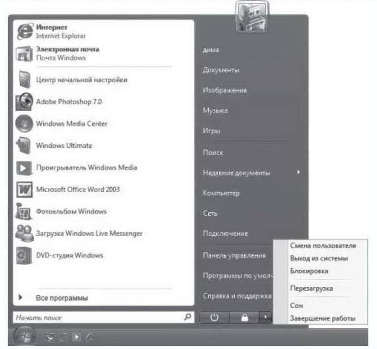Click the first Quick Launch taskbar icon
Viewport: 377px width, 349px height.
point(50,337)
